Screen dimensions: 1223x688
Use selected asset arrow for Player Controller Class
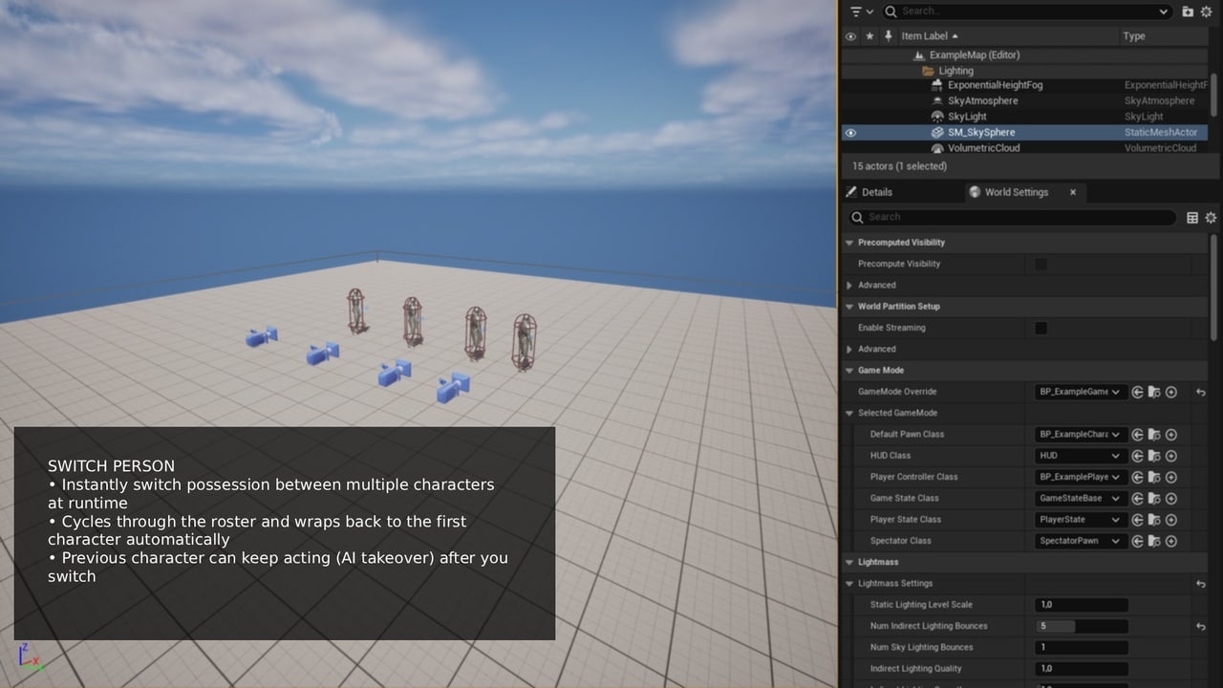(x=1138, y=477)
